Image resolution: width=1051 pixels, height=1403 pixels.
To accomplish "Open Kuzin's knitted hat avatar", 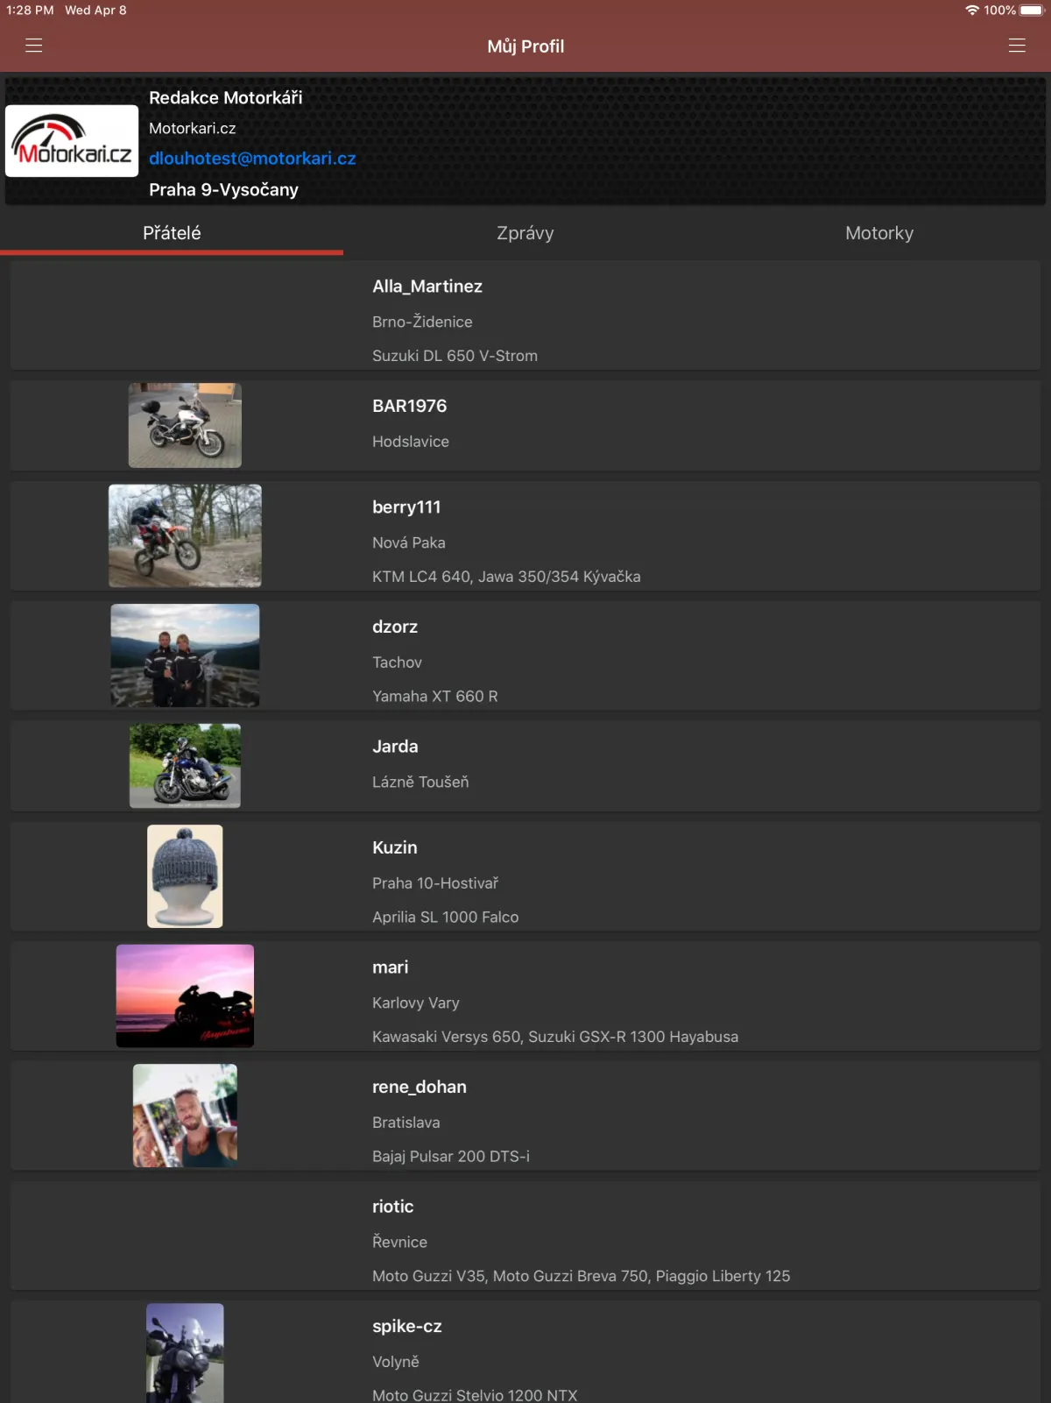I will click(185, 876).
